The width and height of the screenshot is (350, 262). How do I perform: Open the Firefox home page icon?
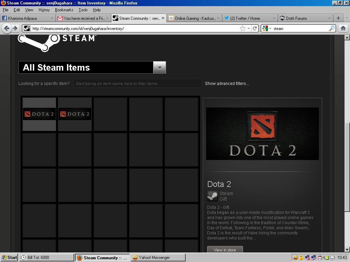point(343,28)
